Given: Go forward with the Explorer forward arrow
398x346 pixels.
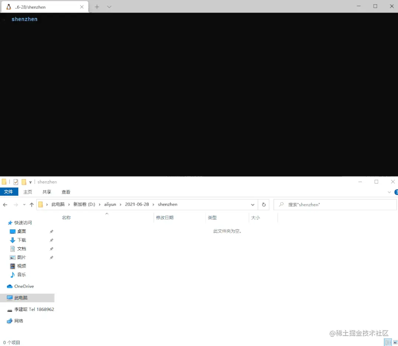Looking at the screenshot, I should coord(16,205).
